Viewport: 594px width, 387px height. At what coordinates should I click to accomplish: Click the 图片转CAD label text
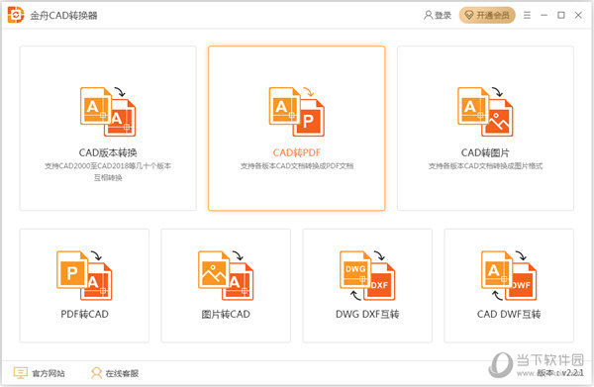coord(226,314)
